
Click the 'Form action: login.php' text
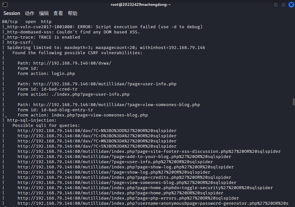pos(46,74)
